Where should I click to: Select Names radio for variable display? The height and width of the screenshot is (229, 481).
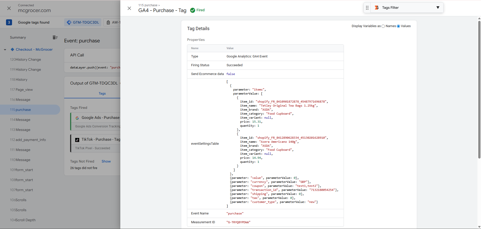383,26
